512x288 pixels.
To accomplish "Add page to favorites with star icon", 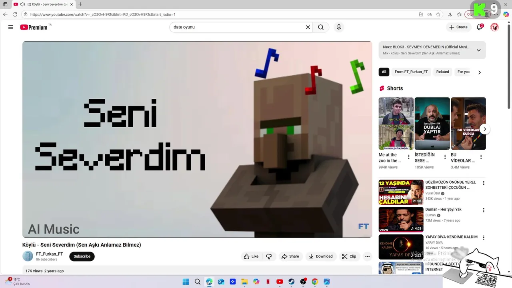I will coord(438,14).
